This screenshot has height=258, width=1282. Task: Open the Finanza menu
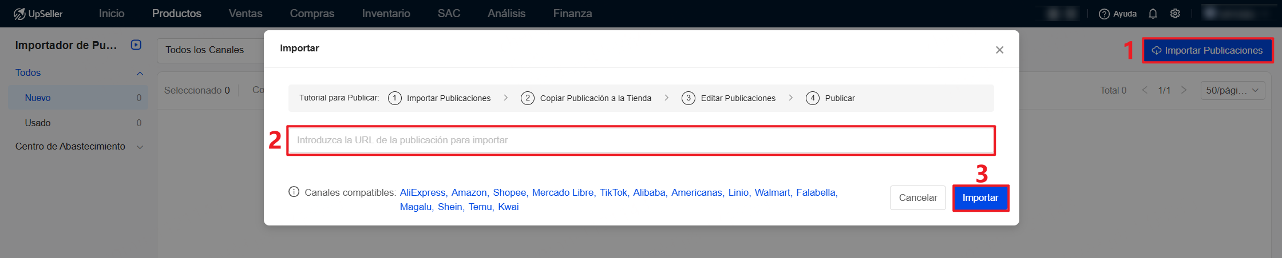click(x=572, y=13)
